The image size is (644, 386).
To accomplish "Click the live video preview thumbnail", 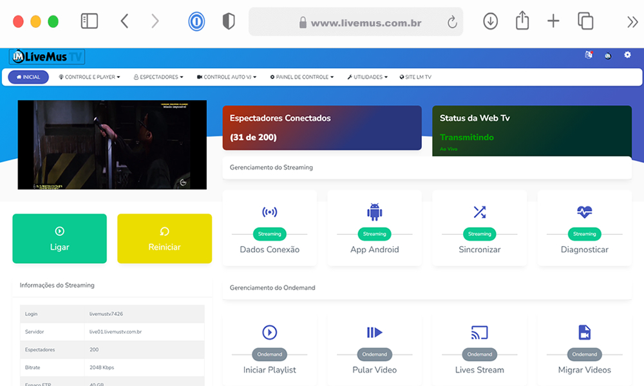I will click(112, 145).
